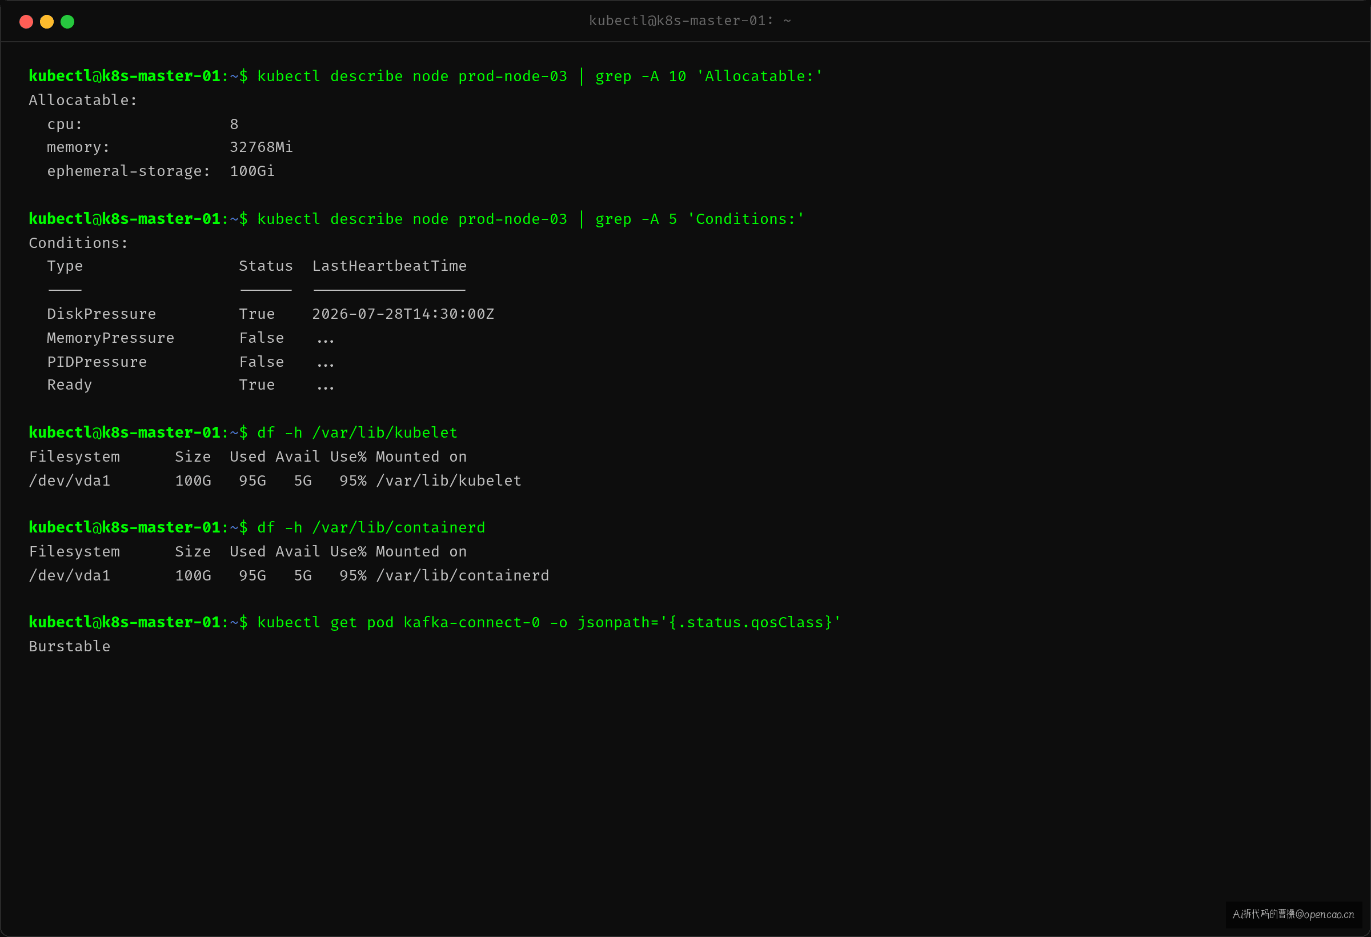1371x937 pixels.
Task: Click the 'DiskPressure' condition row label
Action: coord(102,314)
